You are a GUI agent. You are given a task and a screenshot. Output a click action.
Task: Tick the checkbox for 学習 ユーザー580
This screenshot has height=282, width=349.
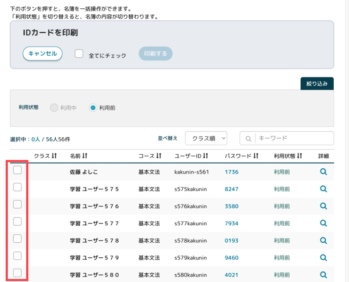coord(17,273)
